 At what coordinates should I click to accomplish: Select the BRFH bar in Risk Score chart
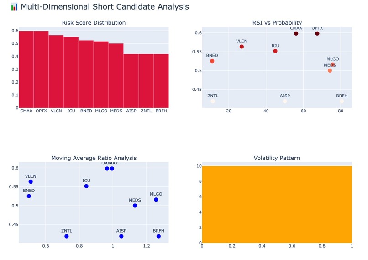pos(161,81)
